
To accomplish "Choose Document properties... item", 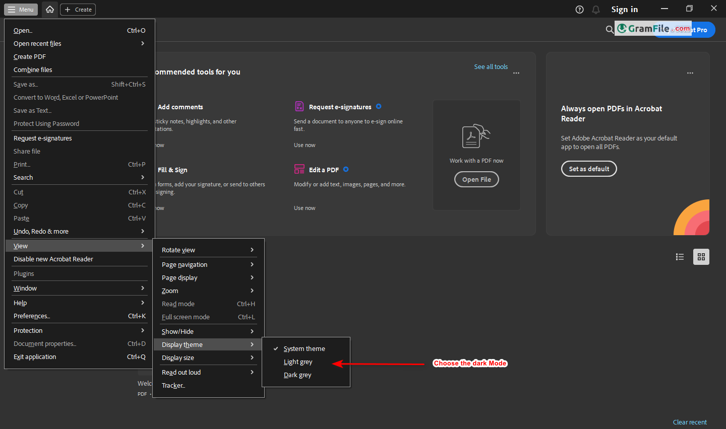I will (x=80, y=343).
